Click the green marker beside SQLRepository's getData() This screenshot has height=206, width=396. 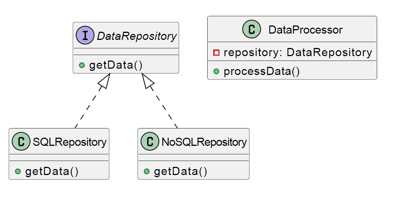tap(18, 172)
